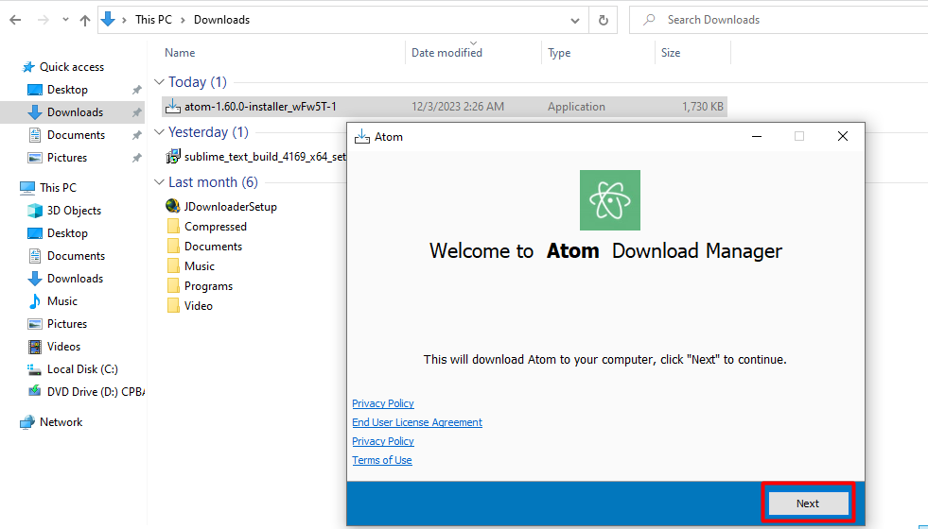The width and height of the screenshot is (928, 529).
Task: Click Downloads in the address breadcrumb
Action: (x=222, y=20)
